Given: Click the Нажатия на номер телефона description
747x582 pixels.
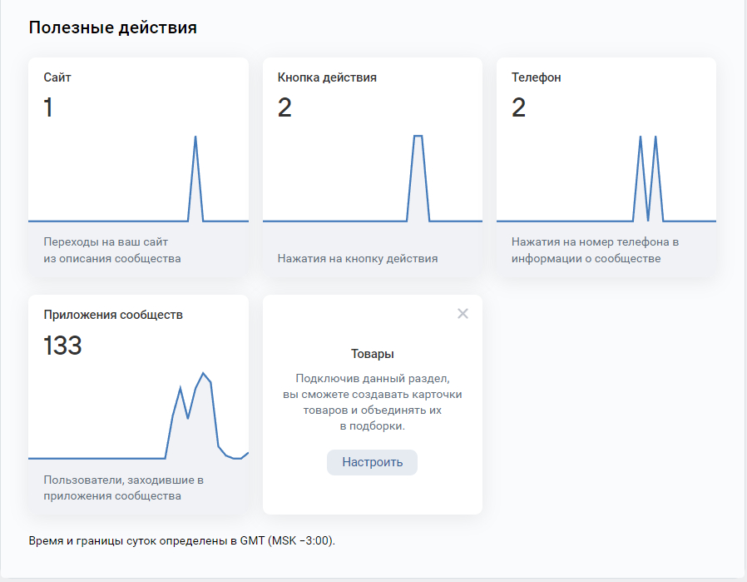Looking at the screenshot, I should click(595, 250).
